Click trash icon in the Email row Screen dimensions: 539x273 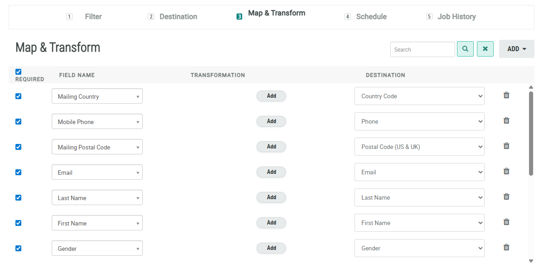pyautogui.click(x=506, y=171)
